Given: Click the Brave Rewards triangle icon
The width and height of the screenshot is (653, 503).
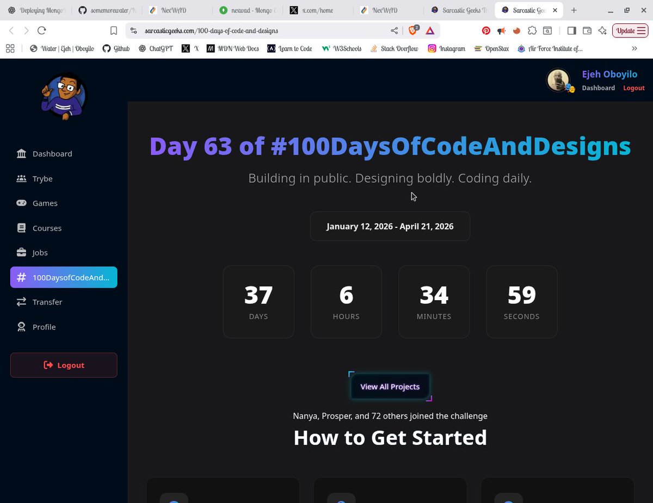Looking at the screenshot, I should pos(430,31).
